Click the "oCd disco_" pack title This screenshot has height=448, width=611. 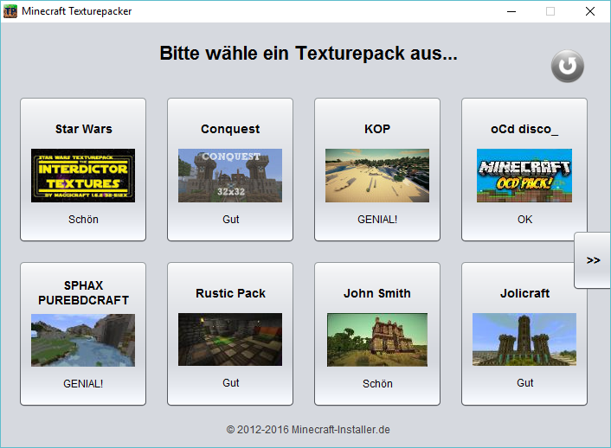click(524, 129)
